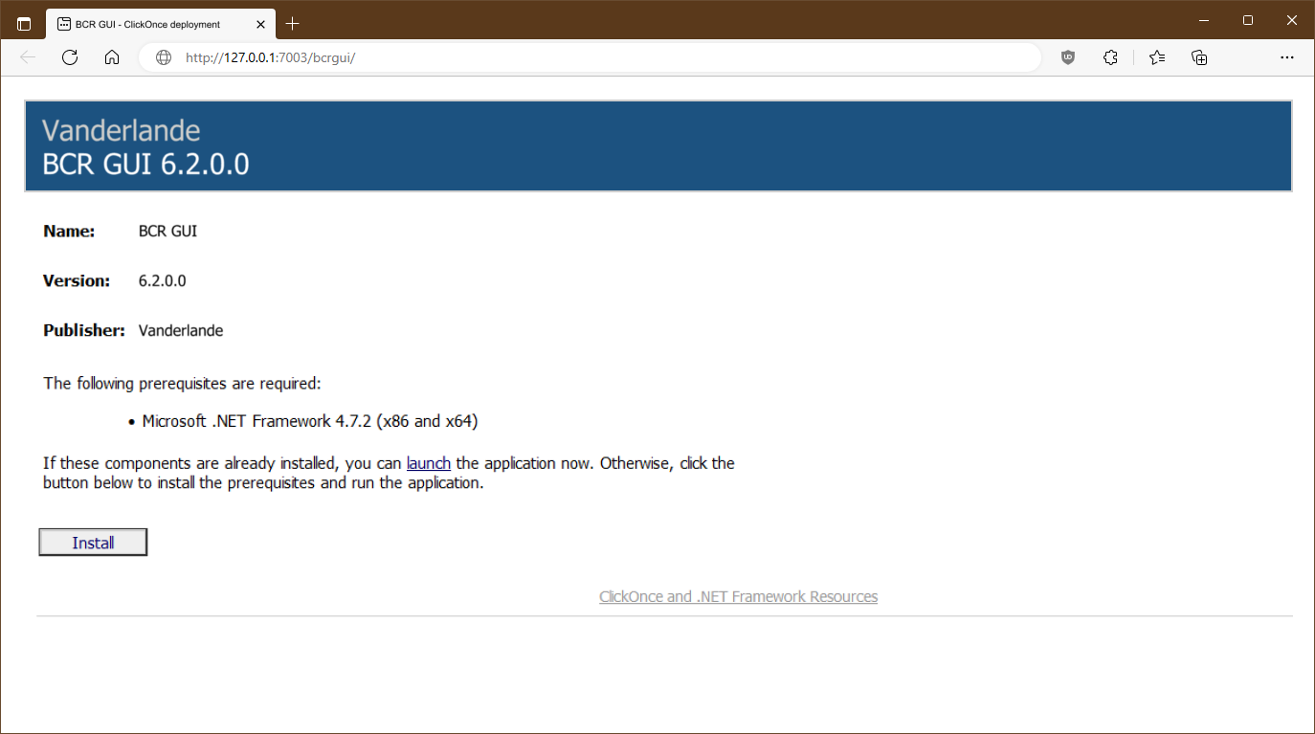Select the BCR GUI - ClickOnce deployment tab
The width and height of the screenshot is (1315, 734).
tap(161, 24)
